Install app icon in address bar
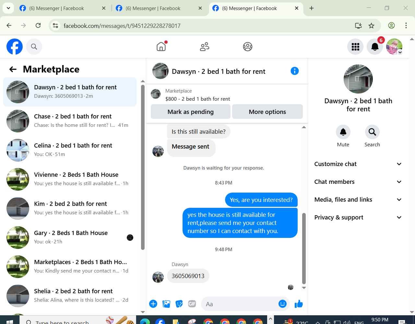Screen dimensions: 415x324 (x=358, y=26)
